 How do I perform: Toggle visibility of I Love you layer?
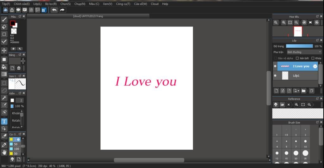[x=275, y=66]
